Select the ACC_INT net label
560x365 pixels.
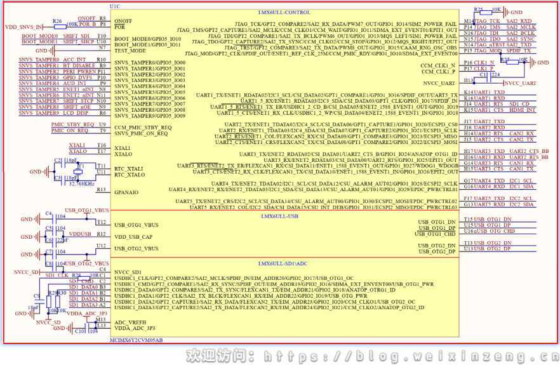tap(75, 60)
